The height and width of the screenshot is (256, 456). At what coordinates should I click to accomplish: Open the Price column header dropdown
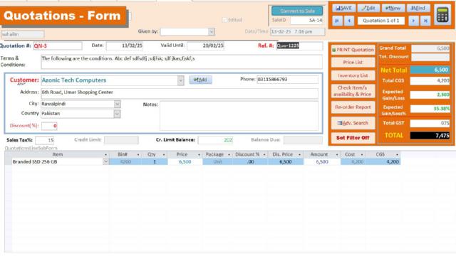(199, 155)
